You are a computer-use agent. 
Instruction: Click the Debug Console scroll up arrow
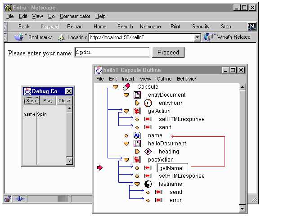pos(69,108)
